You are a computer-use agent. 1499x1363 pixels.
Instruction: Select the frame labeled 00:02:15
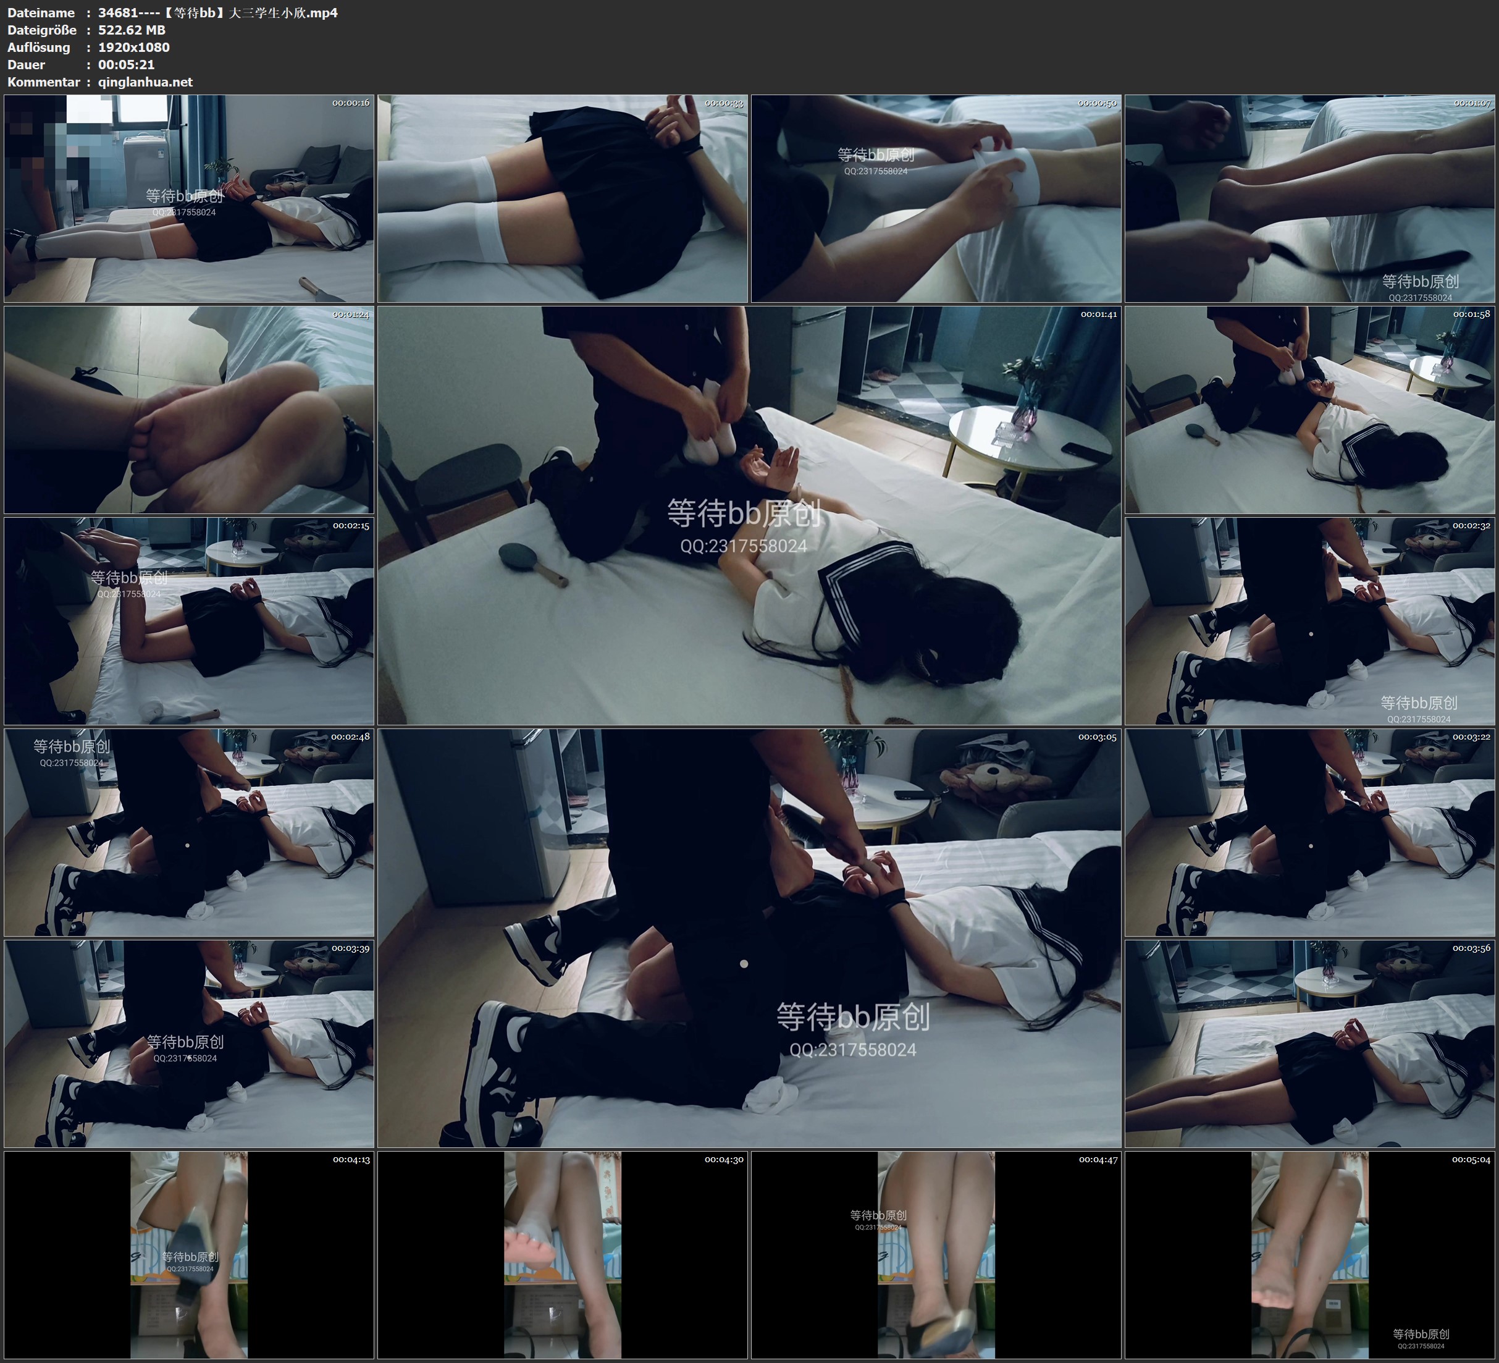(x=189, y=620)
